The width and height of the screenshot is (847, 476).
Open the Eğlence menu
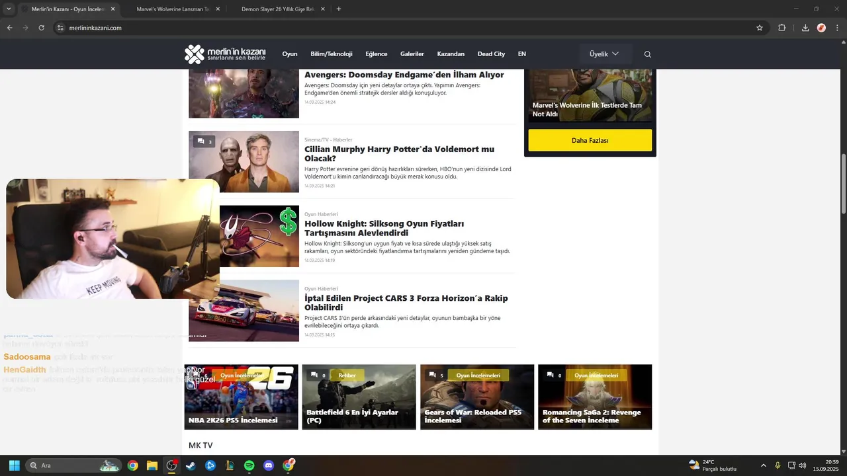(x=377, y=54)
